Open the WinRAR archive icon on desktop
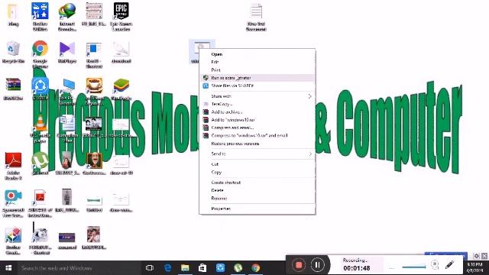This screenshot has width=489, height=275. [x=13, y=89]
